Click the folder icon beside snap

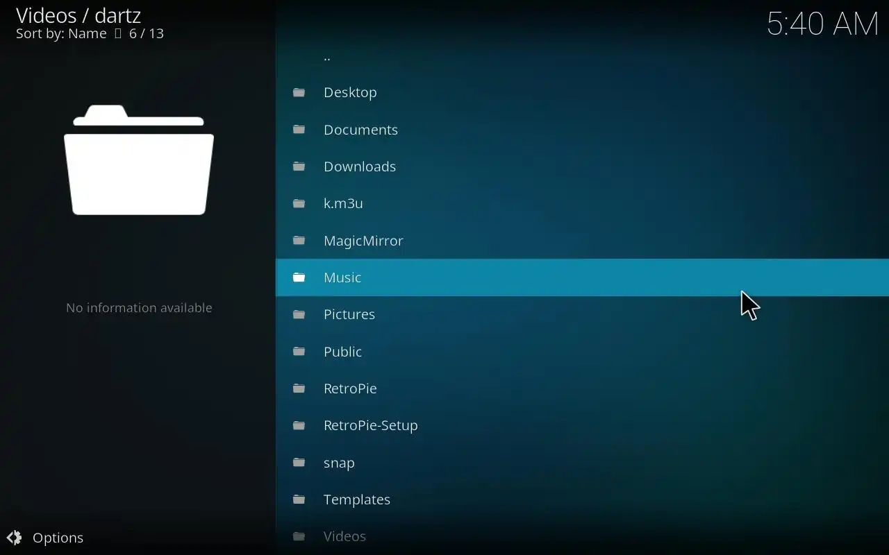tap(299, 463)
